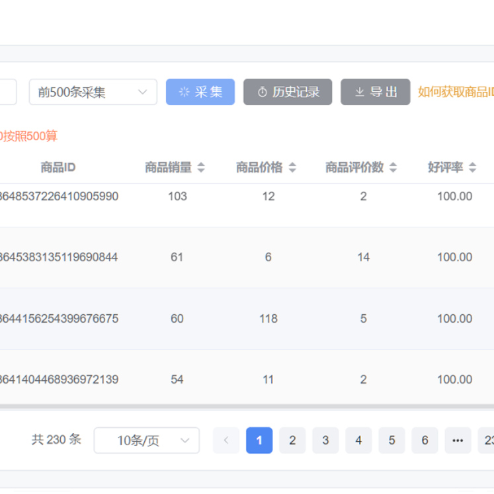This screenshot has width=494, height=494.
Task: Click the ellipsis more pages button
Action: pyautogui.click(x=458, y=440)
